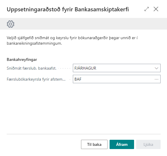
Task: Focus the Sniðmát færslub. bankaafst. field
Action: pos(117,68)
